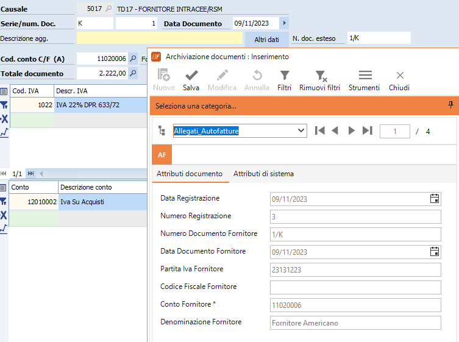Click the Numero Registrazione field

click(355, 216)
